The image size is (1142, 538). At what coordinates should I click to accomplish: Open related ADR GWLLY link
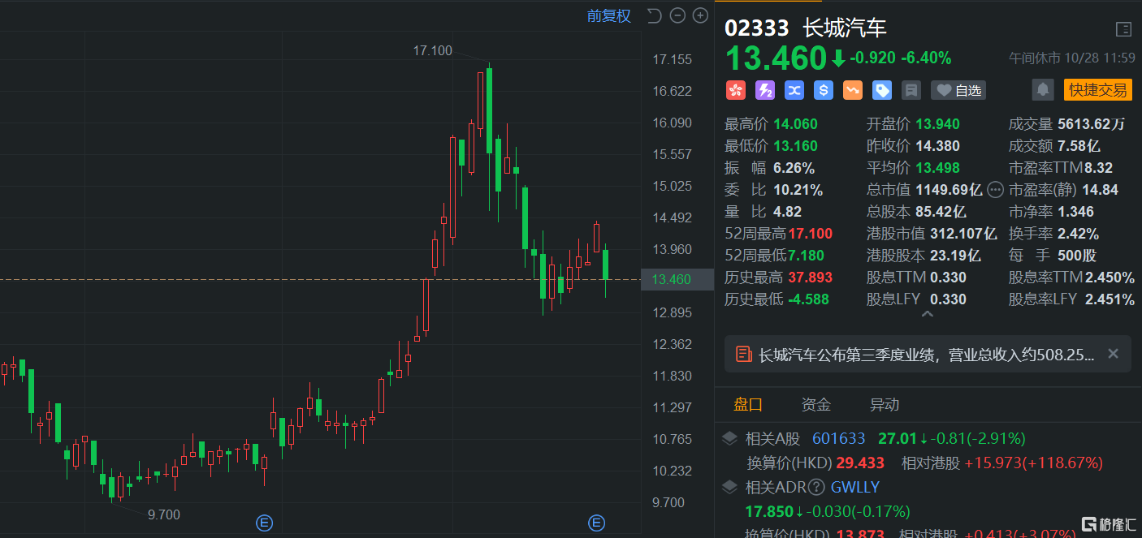tap(855, 488)
